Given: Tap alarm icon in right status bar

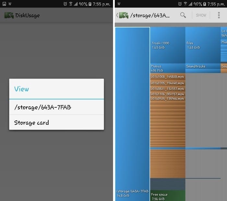Looking at the screenshot, I should [x=180, y=4].
